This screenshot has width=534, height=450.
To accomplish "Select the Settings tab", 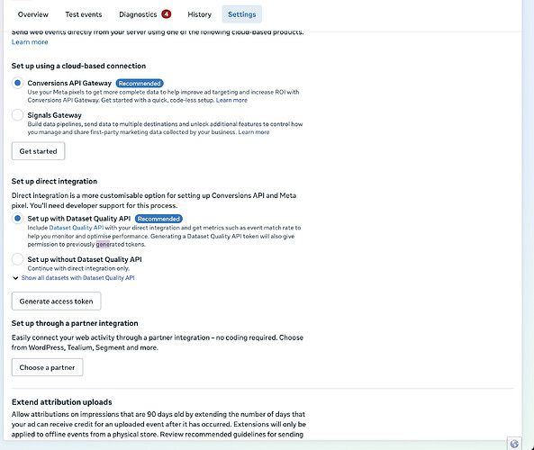I will tap(242, 14).
